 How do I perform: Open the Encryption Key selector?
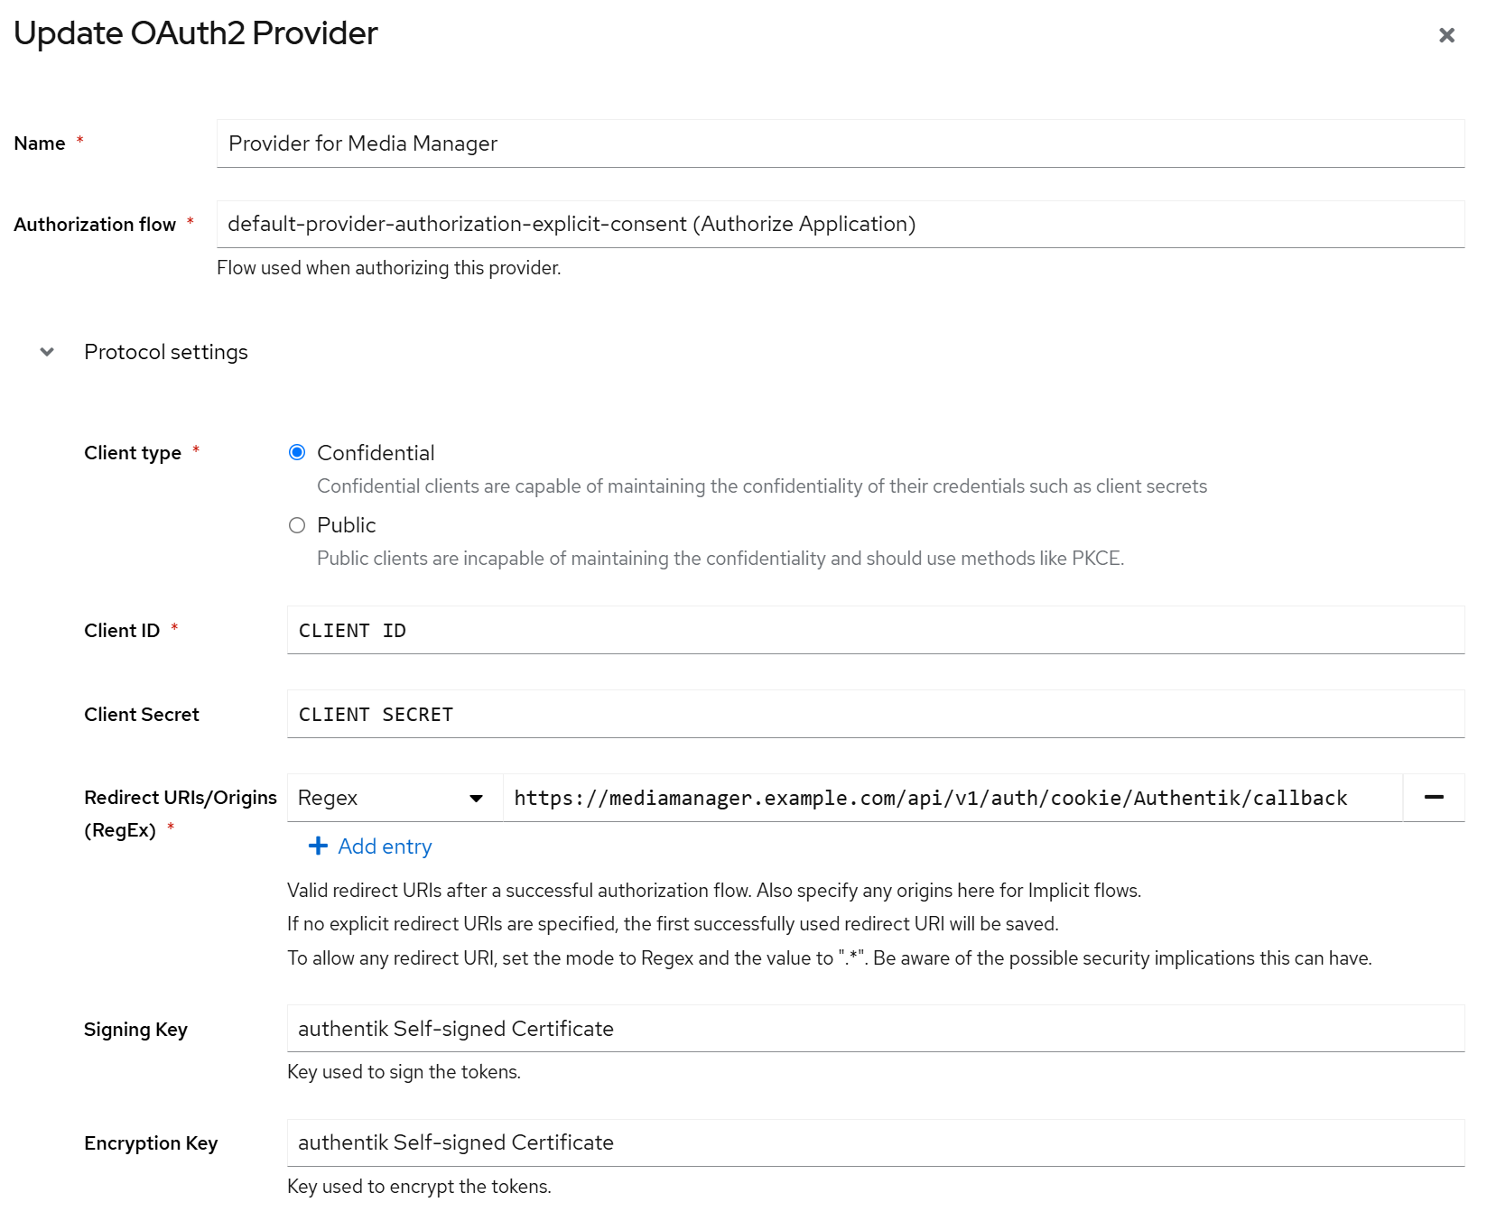pos(875,1142)
